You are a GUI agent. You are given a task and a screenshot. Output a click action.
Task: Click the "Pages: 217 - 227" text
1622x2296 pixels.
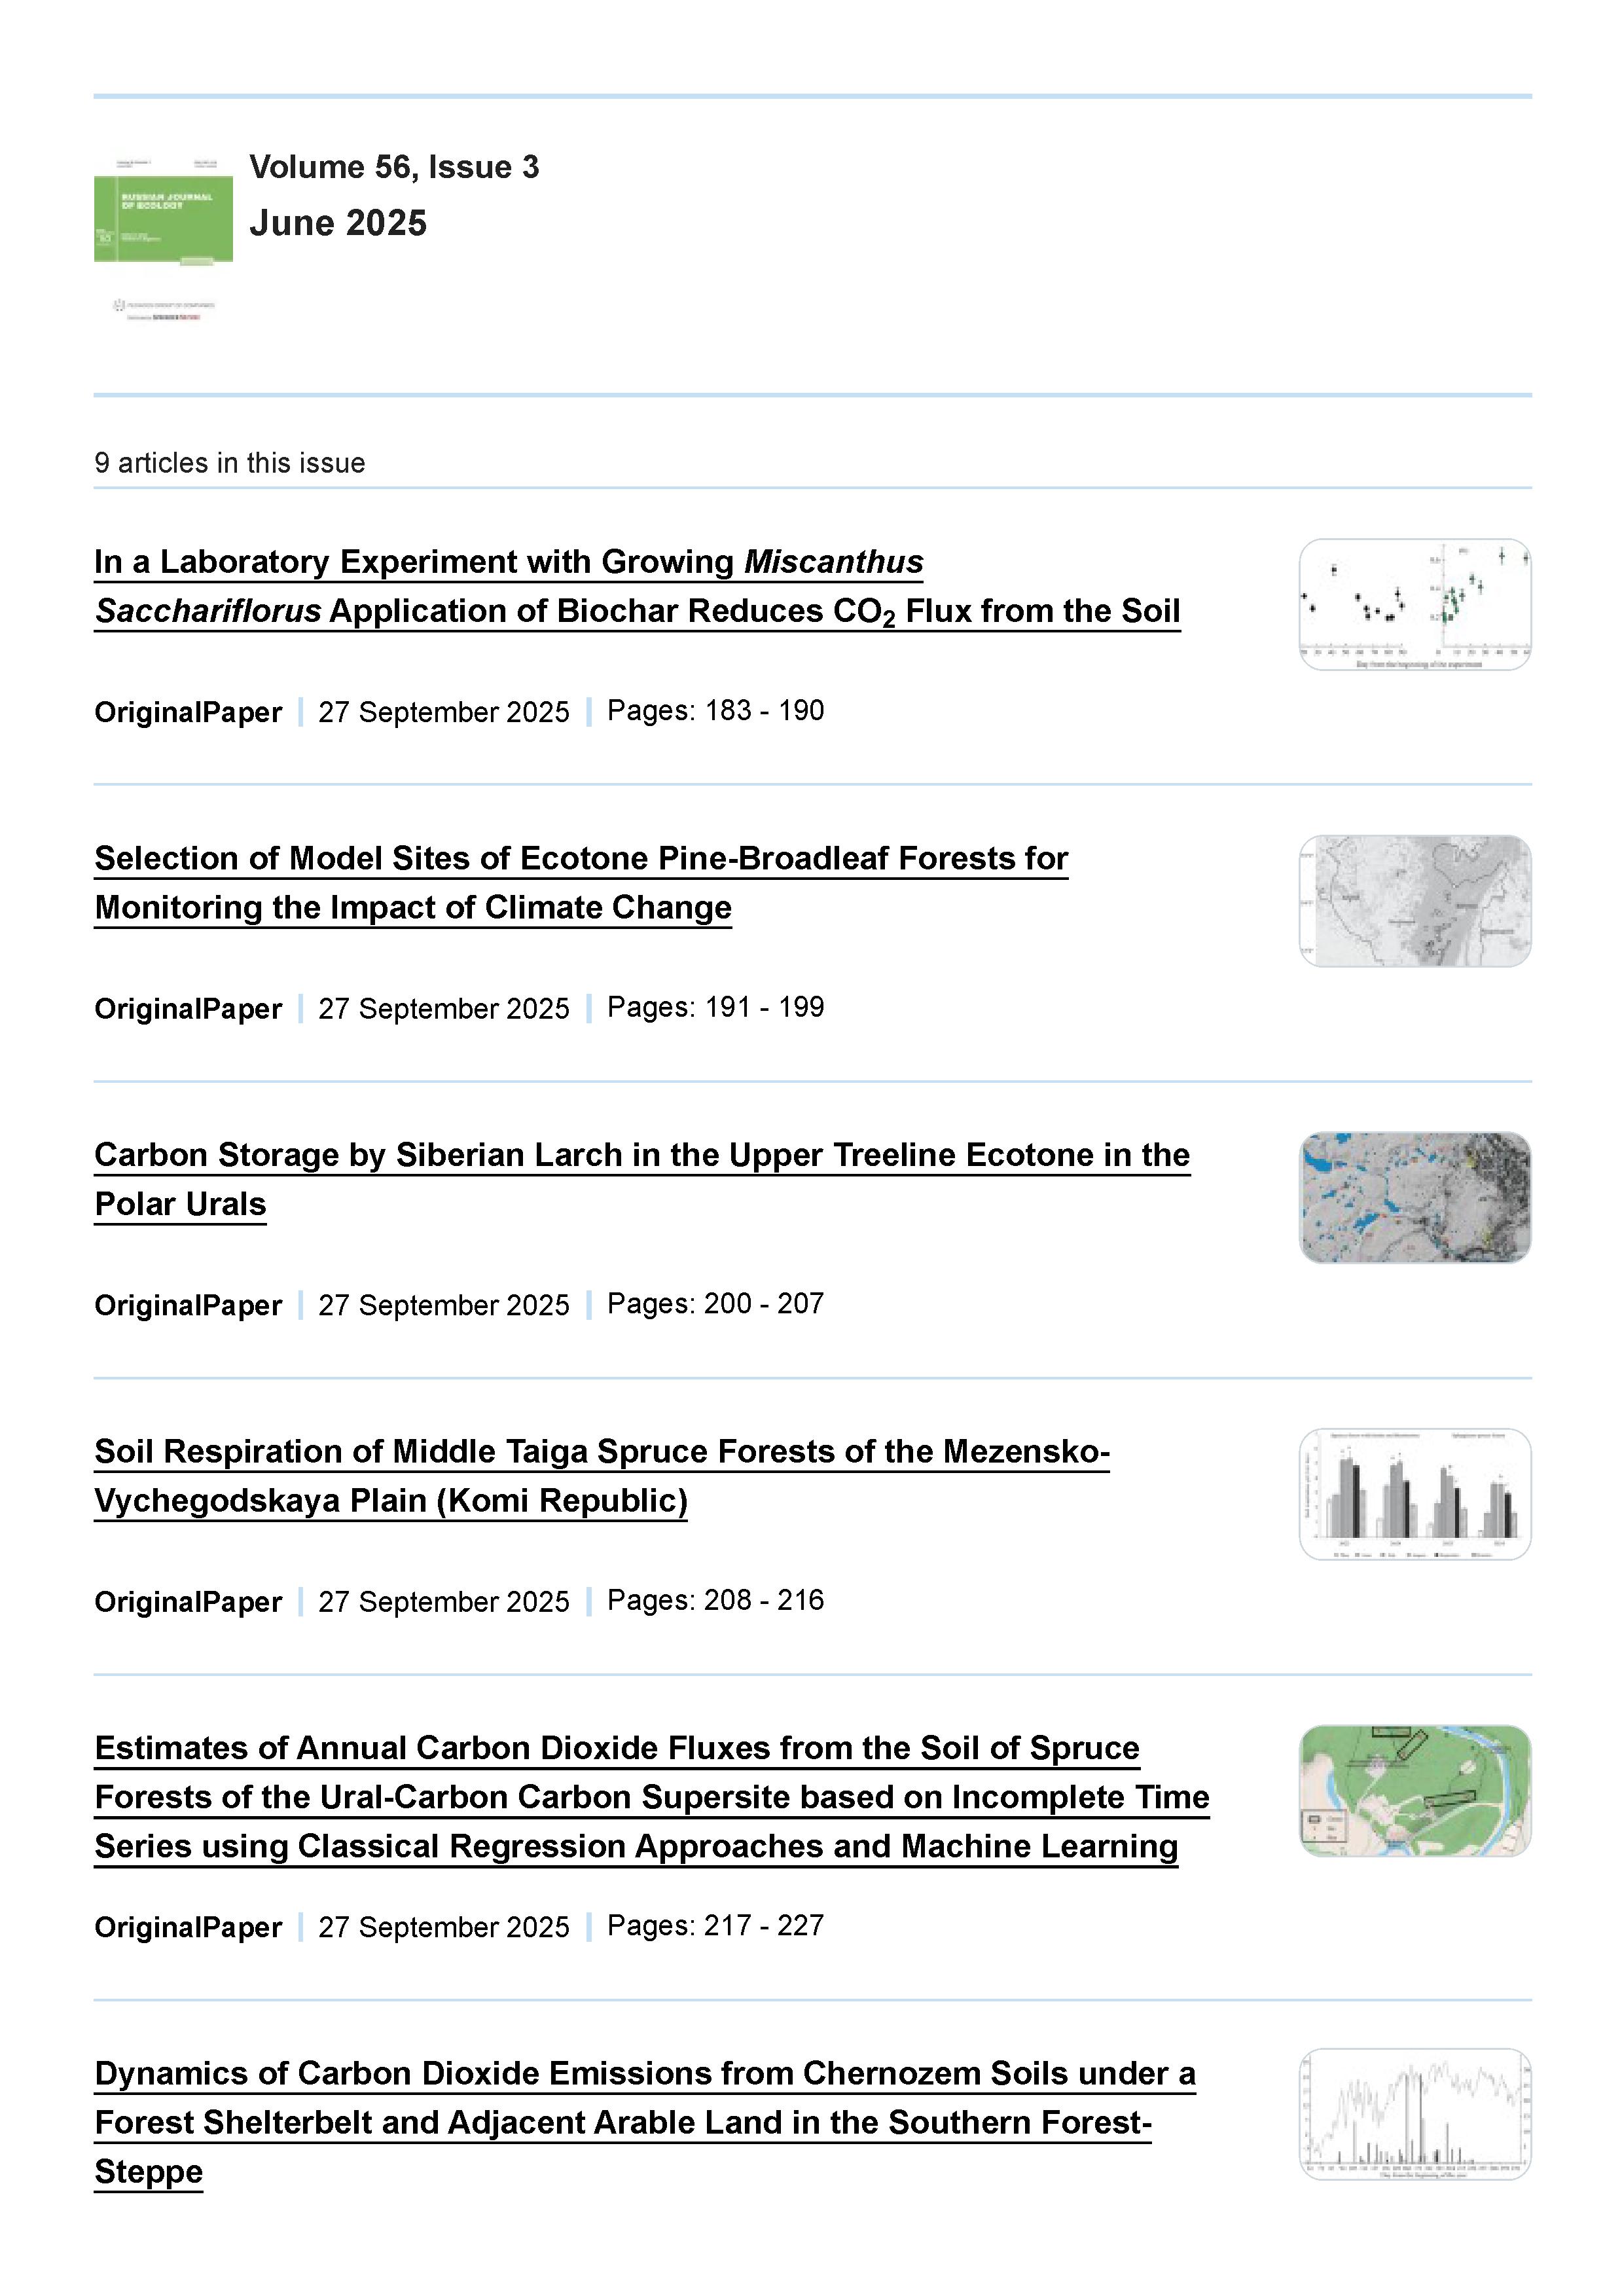coord(715,1926)
